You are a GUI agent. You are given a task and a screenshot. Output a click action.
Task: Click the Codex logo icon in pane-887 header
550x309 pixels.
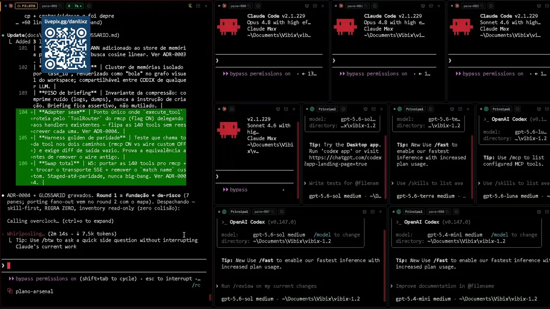[x=225, y=212]
